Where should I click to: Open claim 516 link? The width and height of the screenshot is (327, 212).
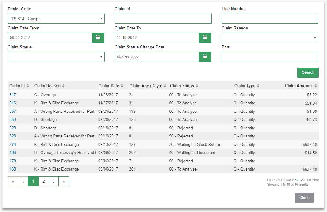(13, 103)
